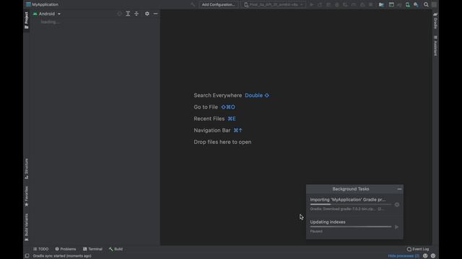Screen dimensions: 462x259
Task: Open the Structure side tab
Action: point(27,168)
